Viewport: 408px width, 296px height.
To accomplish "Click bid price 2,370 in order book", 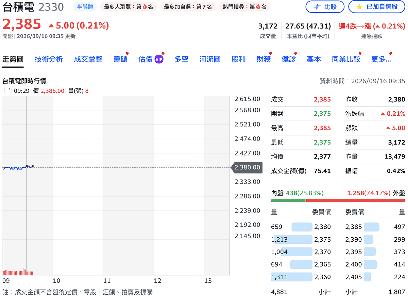I will [322, 252].
